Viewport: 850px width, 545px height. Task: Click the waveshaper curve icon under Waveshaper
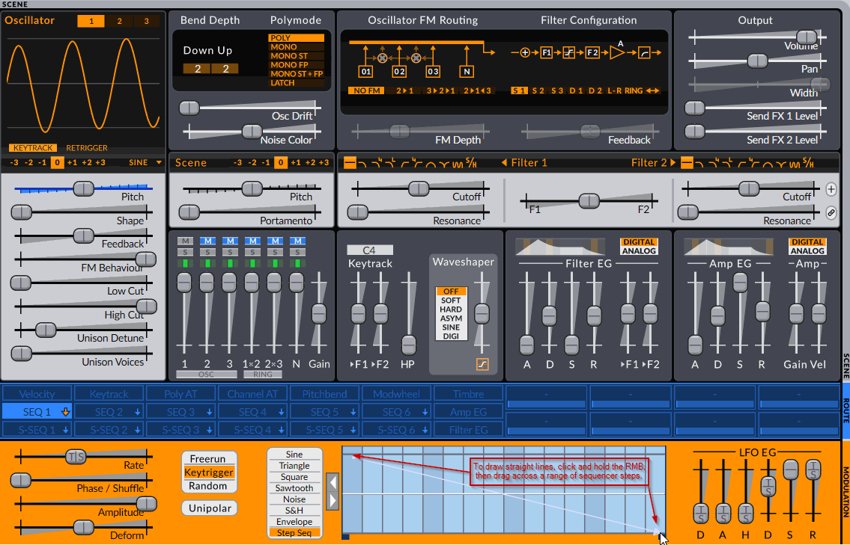coord(482,364)
